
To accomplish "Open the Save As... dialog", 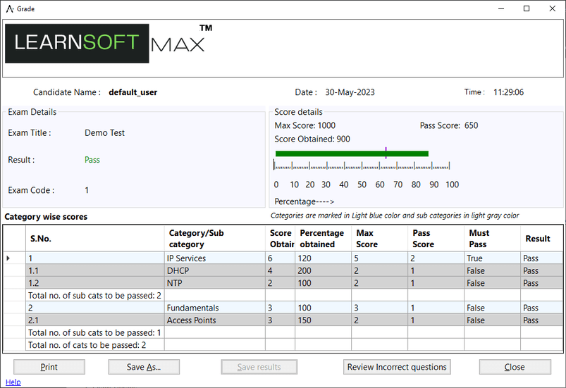I will tap(144, 367).
